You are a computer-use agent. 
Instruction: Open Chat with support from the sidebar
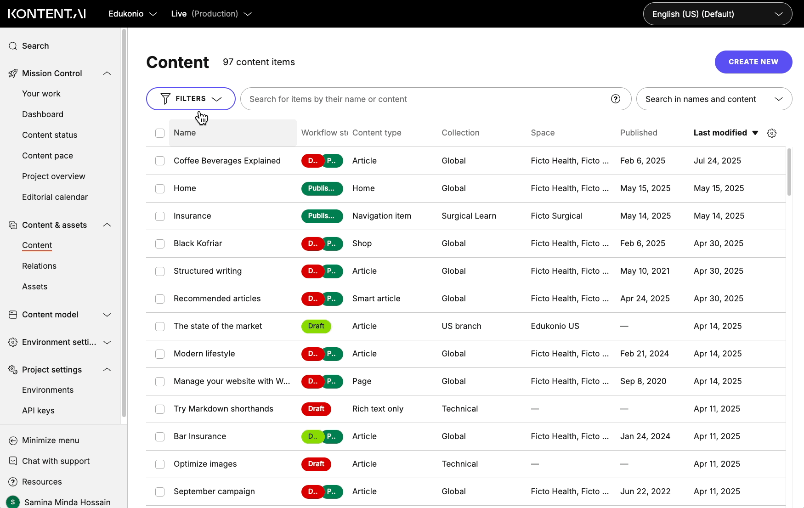12,461
